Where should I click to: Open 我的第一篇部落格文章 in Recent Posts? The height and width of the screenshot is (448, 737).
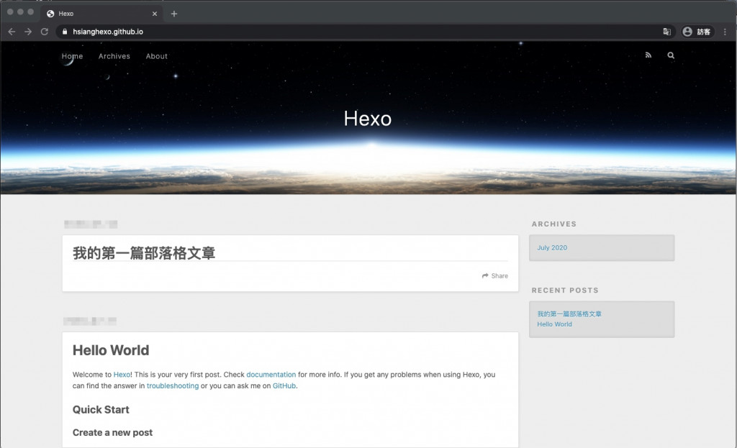pyautogui.click(x=569, y=314)
